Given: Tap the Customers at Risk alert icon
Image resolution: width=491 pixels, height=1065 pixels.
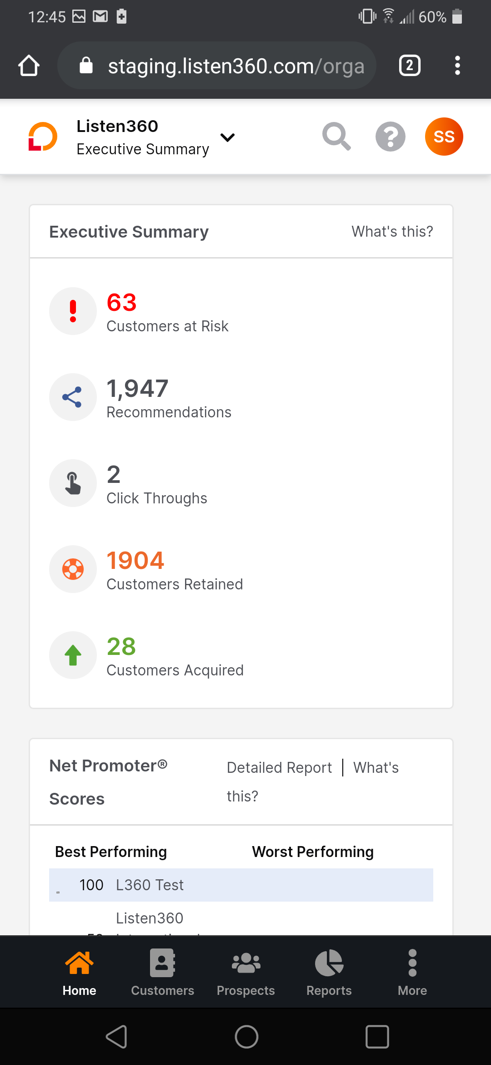Looking at the screenshot, I should [x=73, y=311].
